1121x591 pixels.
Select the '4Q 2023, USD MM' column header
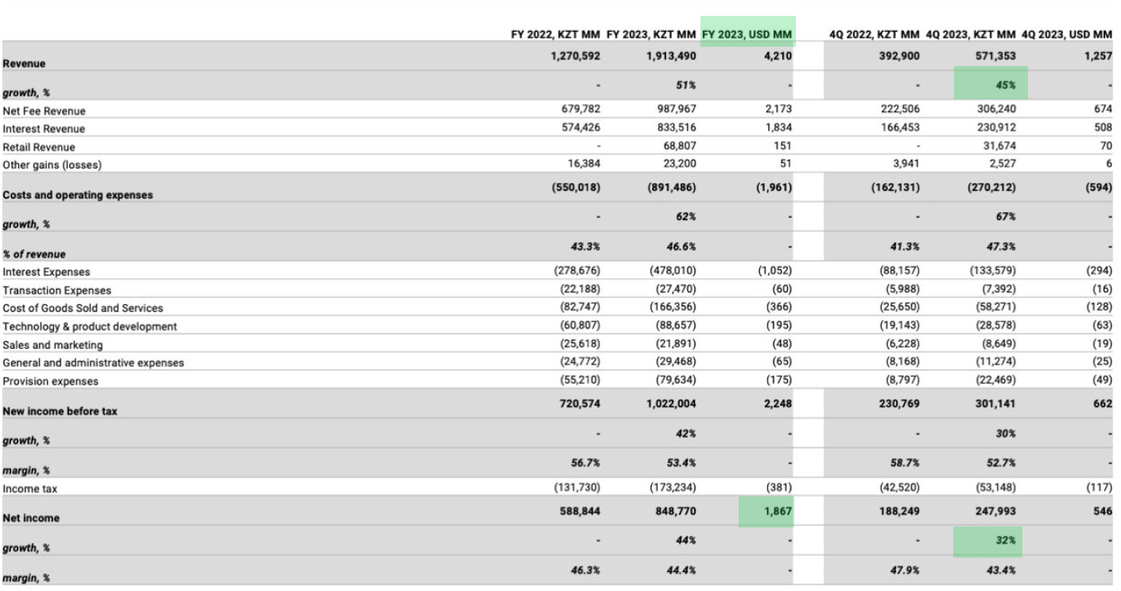[x=1066, y=34]
